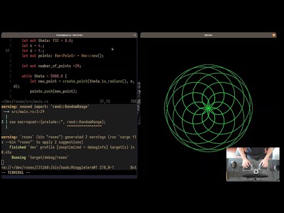Place cursor on 'let d = 9.;'
Image resolution: width=284 pixels, height=213 pixels.
coord(33,51)
